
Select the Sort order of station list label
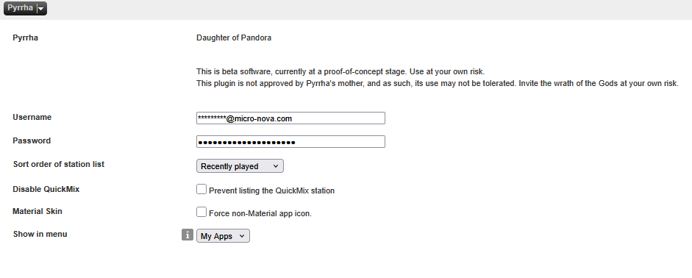pyautogui.click(x=59, y=164)
